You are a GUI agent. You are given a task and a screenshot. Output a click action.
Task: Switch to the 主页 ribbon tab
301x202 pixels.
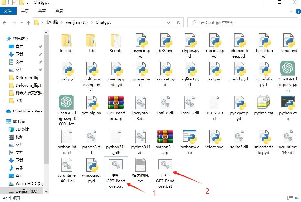click(x=25, y=11)
